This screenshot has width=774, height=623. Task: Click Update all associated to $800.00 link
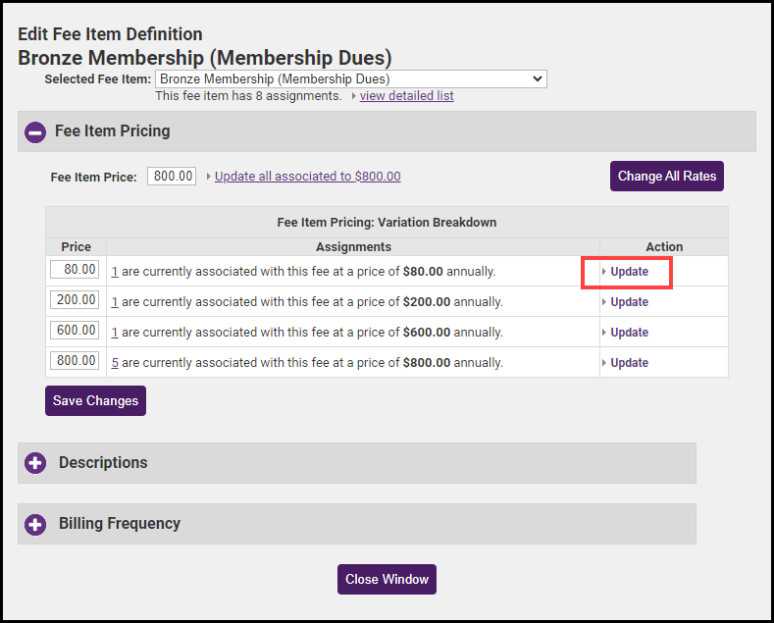[307, 177]
